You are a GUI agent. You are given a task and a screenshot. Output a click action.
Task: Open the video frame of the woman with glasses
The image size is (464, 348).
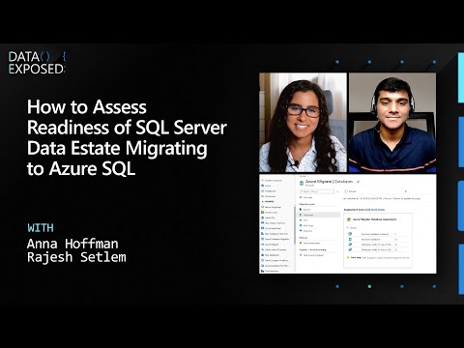pos(303,122)
